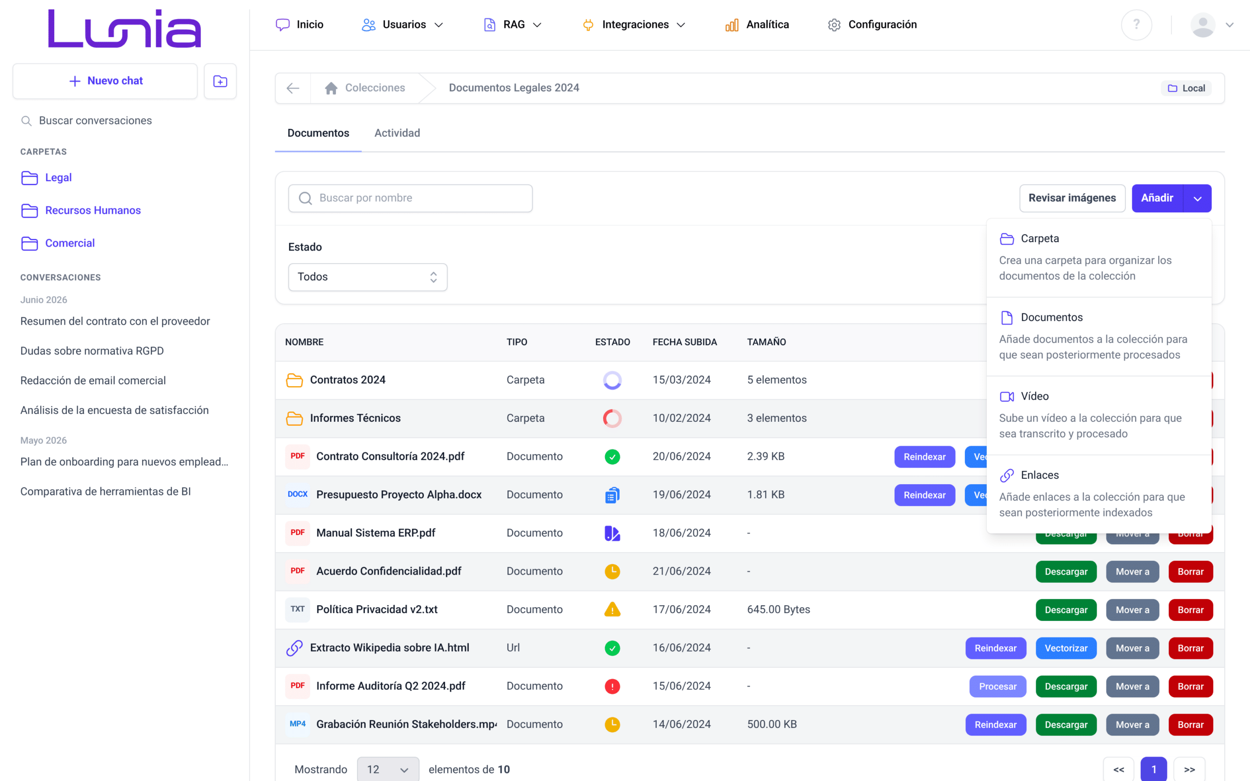
Task: Click the loading status icon for Contratos 2024
Action: 612,380
